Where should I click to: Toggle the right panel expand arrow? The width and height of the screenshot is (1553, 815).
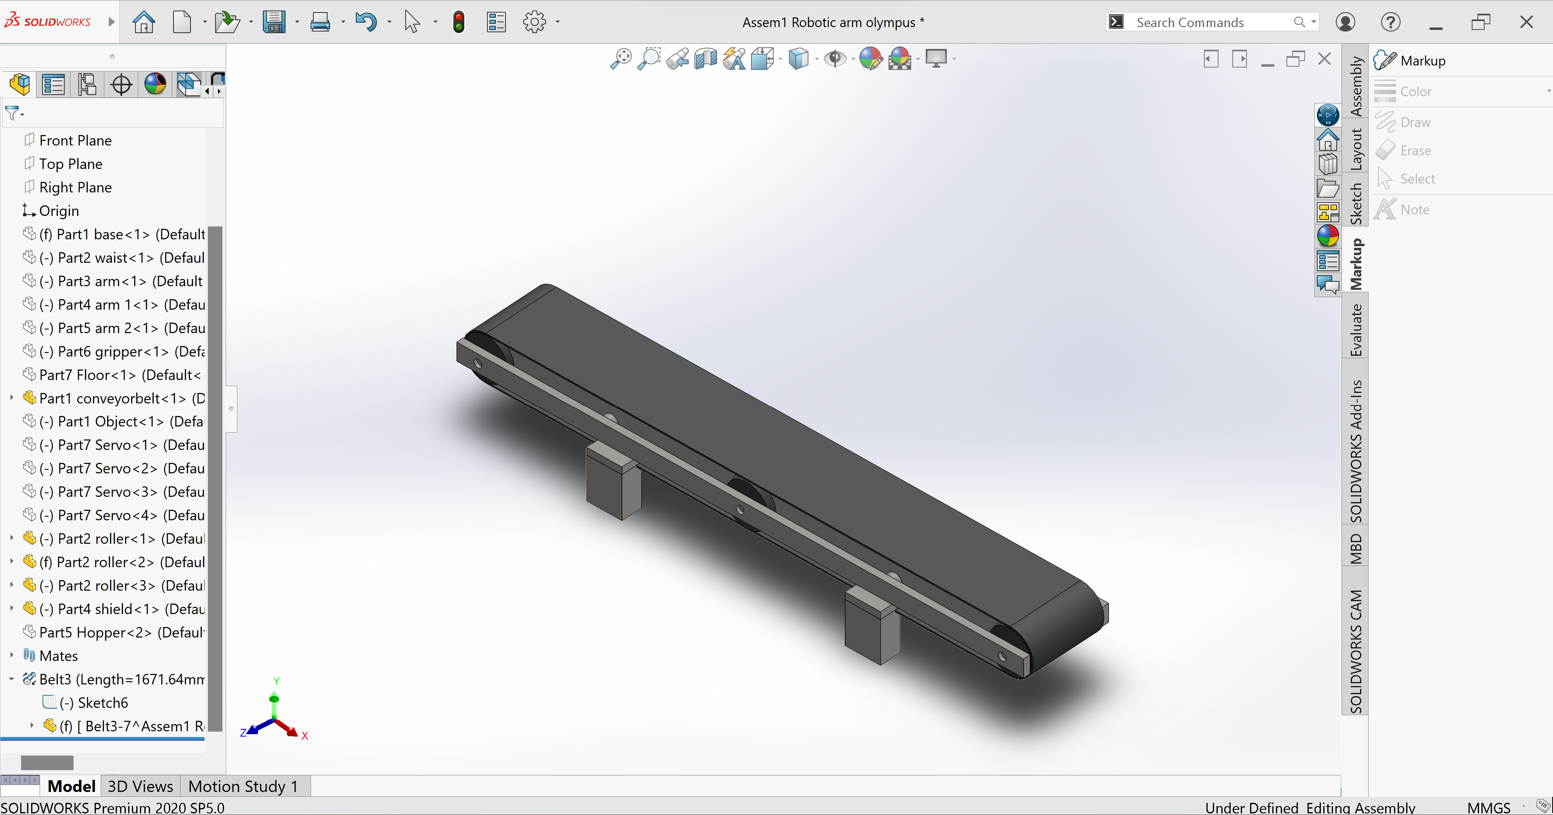click(x=1240, y=59)
